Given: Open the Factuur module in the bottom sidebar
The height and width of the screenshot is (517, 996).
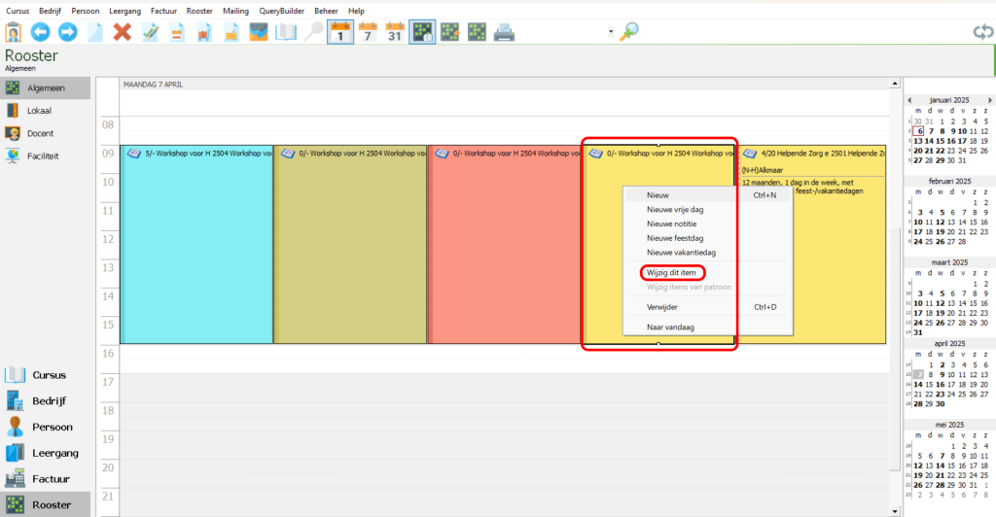Looking at the screenshot, I should click(x=45, y=479).
